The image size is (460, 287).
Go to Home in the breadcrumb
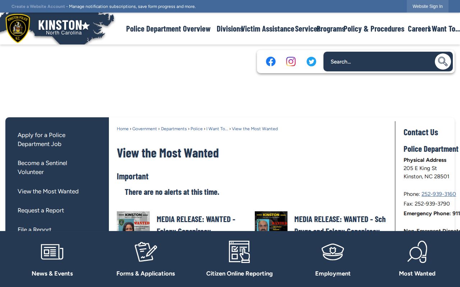(x=123, y=129)
